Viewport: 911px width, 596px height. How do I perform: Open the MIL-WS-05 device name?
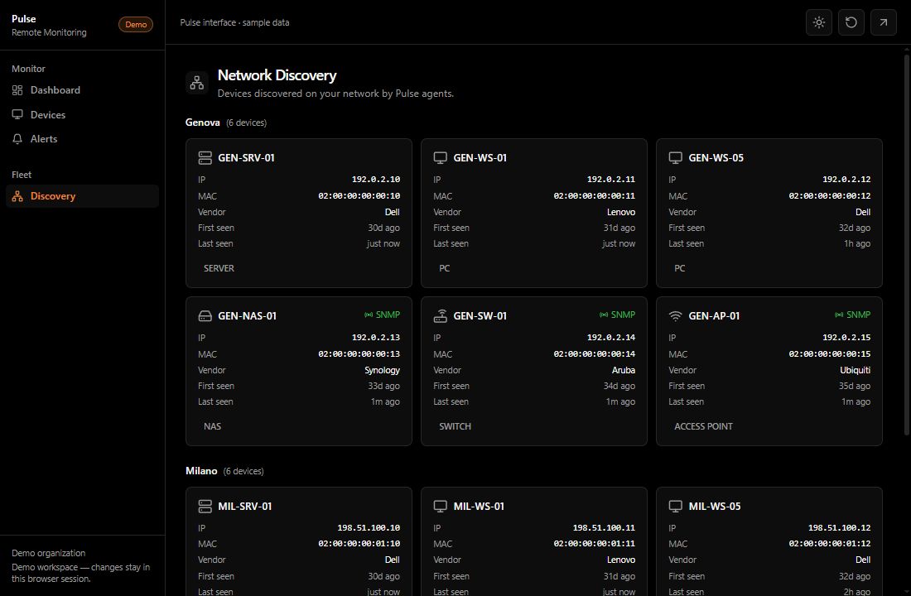click(715, 506)
